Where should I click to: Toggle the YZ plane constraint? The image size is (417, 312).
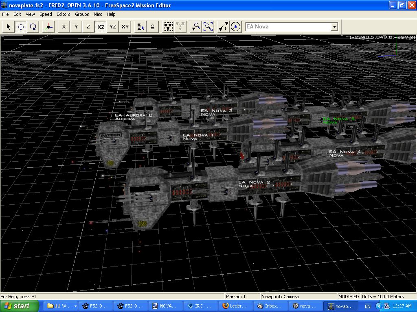pos(113,27)
